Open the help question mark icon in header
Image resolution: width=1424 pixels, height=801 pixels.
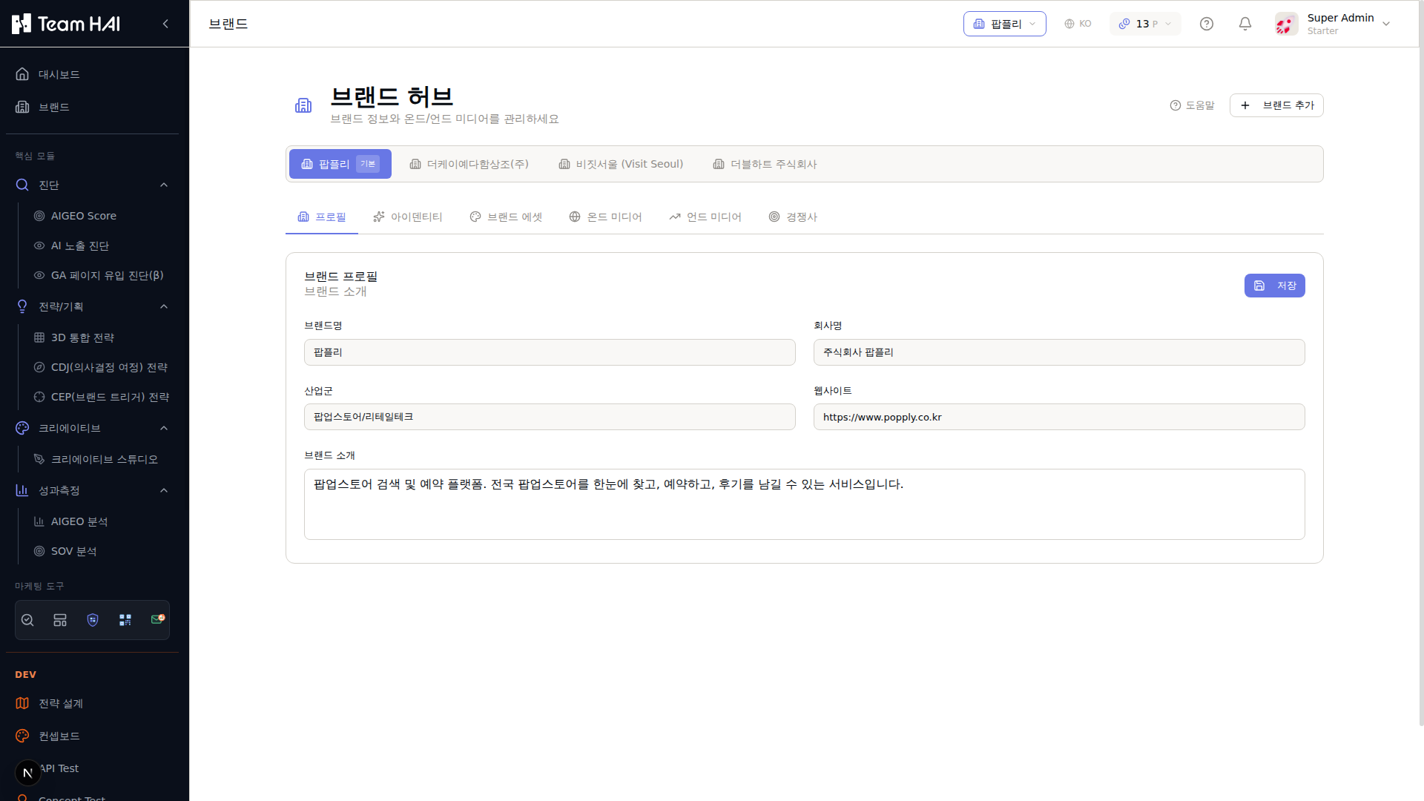1207,24
